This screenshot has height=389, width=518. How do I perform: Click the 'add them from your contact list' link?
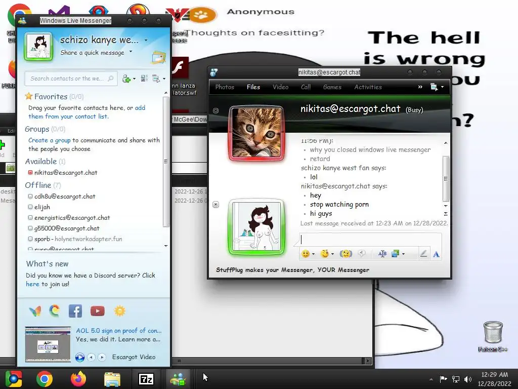tap(87, 112)
